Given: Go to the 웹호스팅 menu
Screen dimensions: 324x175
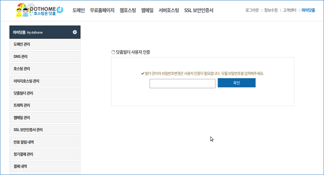Looking at the screenshot, I should click(128, 11).
